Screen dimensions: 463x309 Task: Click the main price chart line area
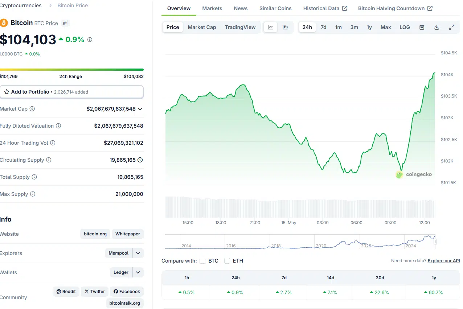coord(300,129)
